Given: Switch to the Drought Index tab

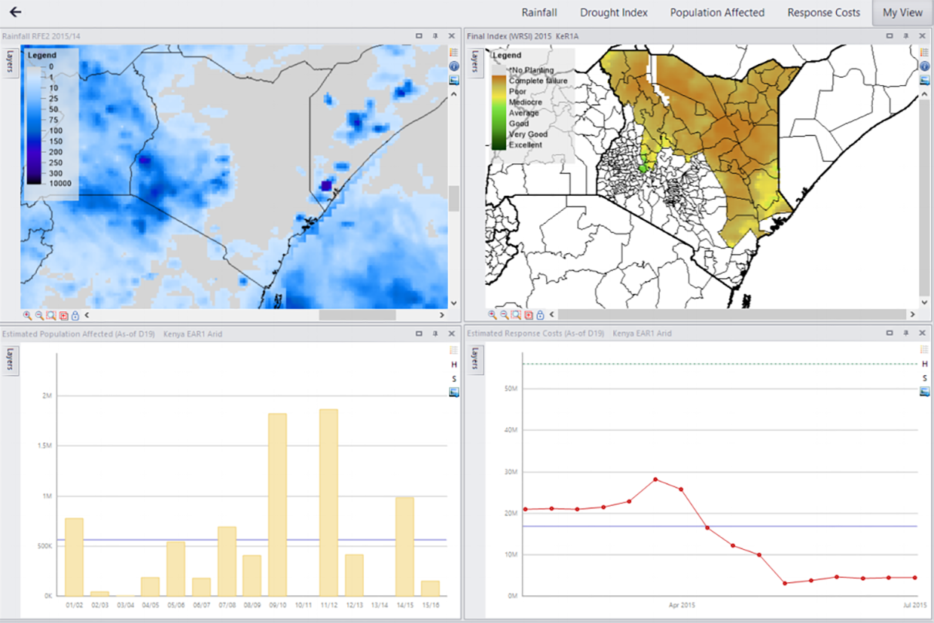Looking at the screenshot, I should [613, 13].
